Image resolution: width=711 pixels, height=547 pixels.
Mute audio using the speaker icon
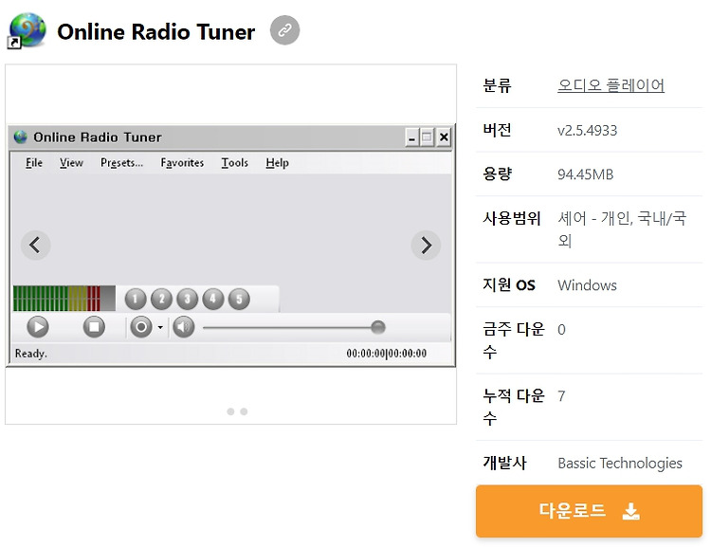coord(184,327)
